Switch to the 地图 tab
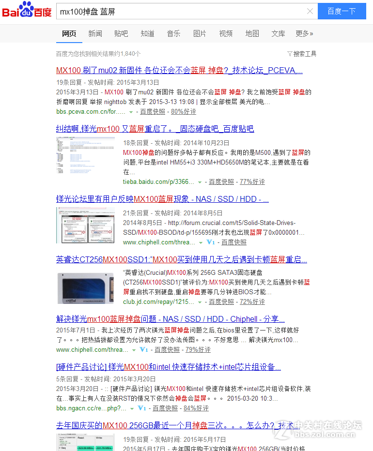Screen dimensions: 373x451 click(x=252, y=34)
